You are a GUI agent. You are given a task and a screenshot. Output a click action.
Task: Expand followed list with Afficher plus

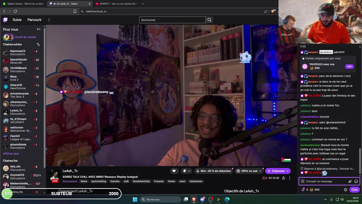pos(11,154)
